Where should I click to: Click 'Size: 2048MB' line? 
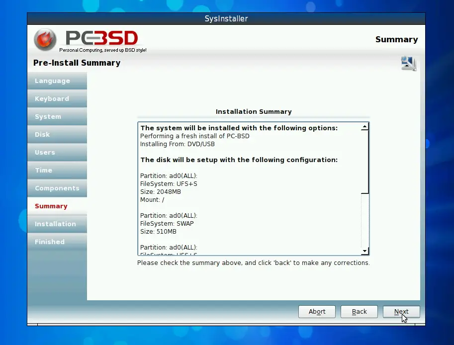point(161,191)
